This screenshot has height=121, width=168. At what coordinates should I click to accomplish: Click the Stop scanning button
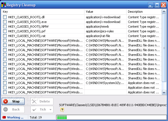coord(13,101)
